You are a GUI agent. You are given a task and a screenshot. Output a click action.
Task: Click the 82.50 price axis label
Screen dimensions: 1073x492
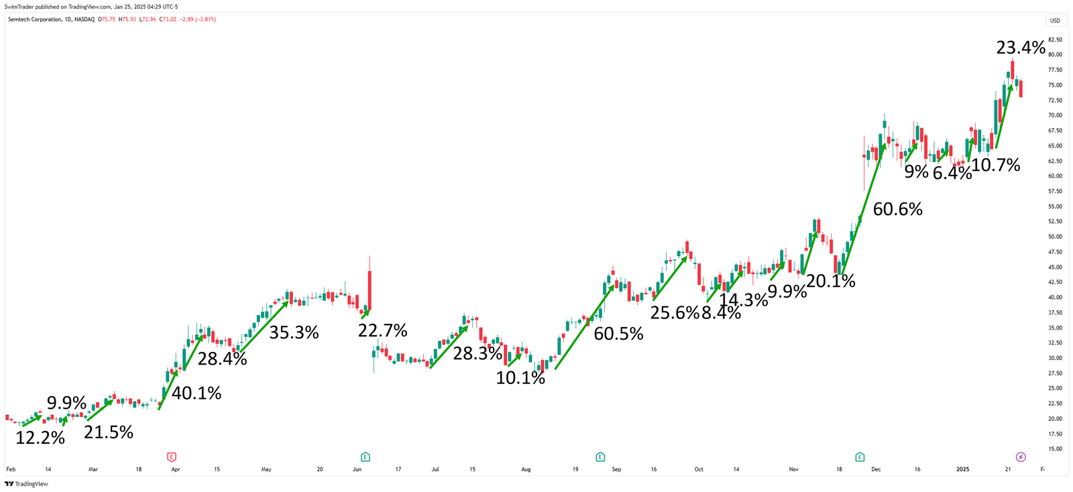click(x=1055, y=40)
